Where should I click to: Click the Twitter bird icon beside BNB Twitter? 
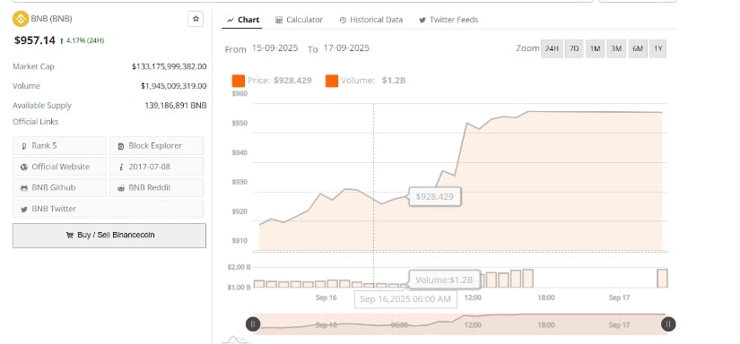[24, 210]
